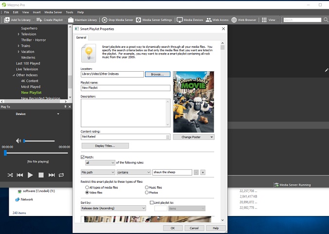This screenshot has height=234, width=329.
Task: Click the Create Playlist toolbar icon
Action: 39,20
